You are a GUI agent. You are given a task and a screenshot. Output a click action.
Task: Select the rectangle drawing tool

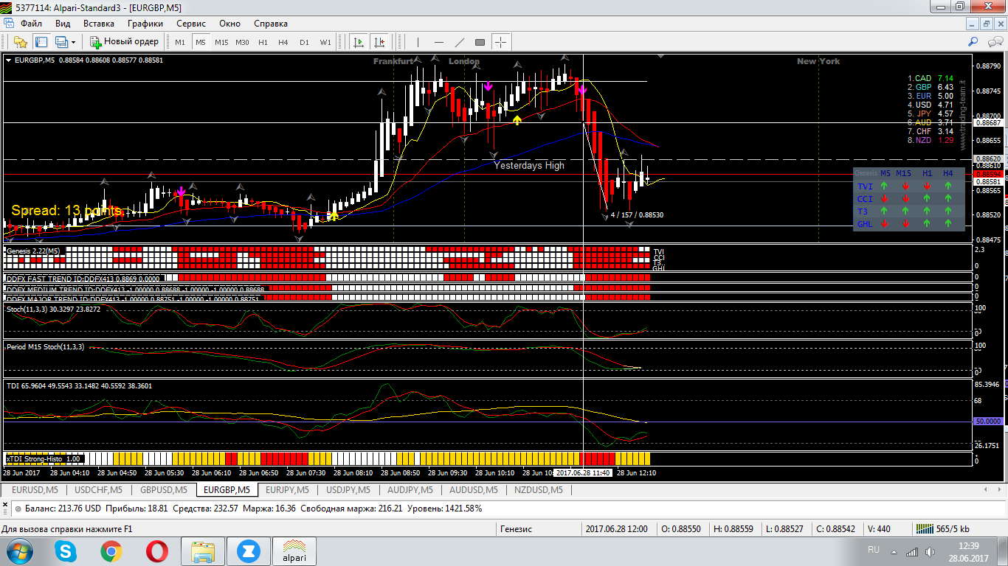[480, 42]
